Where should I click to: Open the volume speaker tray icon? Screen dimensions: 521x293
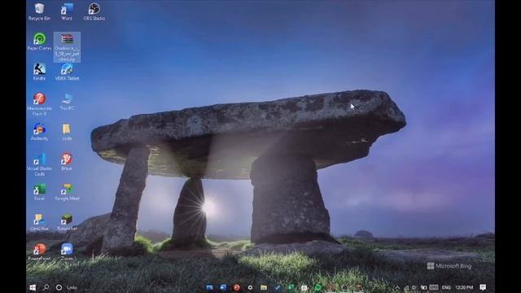(414, 287)
